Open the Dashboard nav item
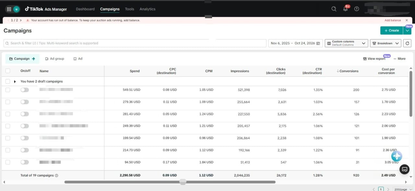The image size is (415, 191). [85, 9]
